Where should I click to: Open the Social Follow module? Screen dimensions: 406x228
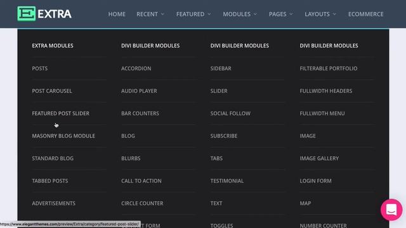(230, 113)
